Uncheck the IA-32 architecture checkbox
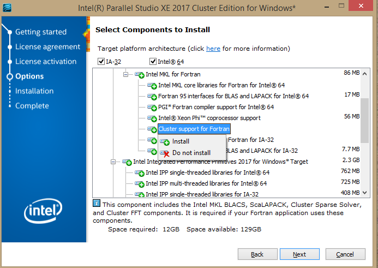Viewport: 378px width, 268px height. coord(101,62)
